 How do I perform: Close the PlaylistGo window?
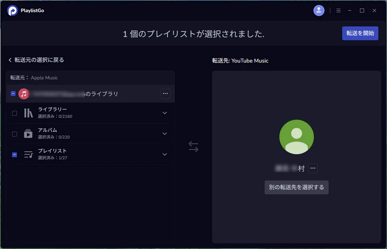coord(374,11)
